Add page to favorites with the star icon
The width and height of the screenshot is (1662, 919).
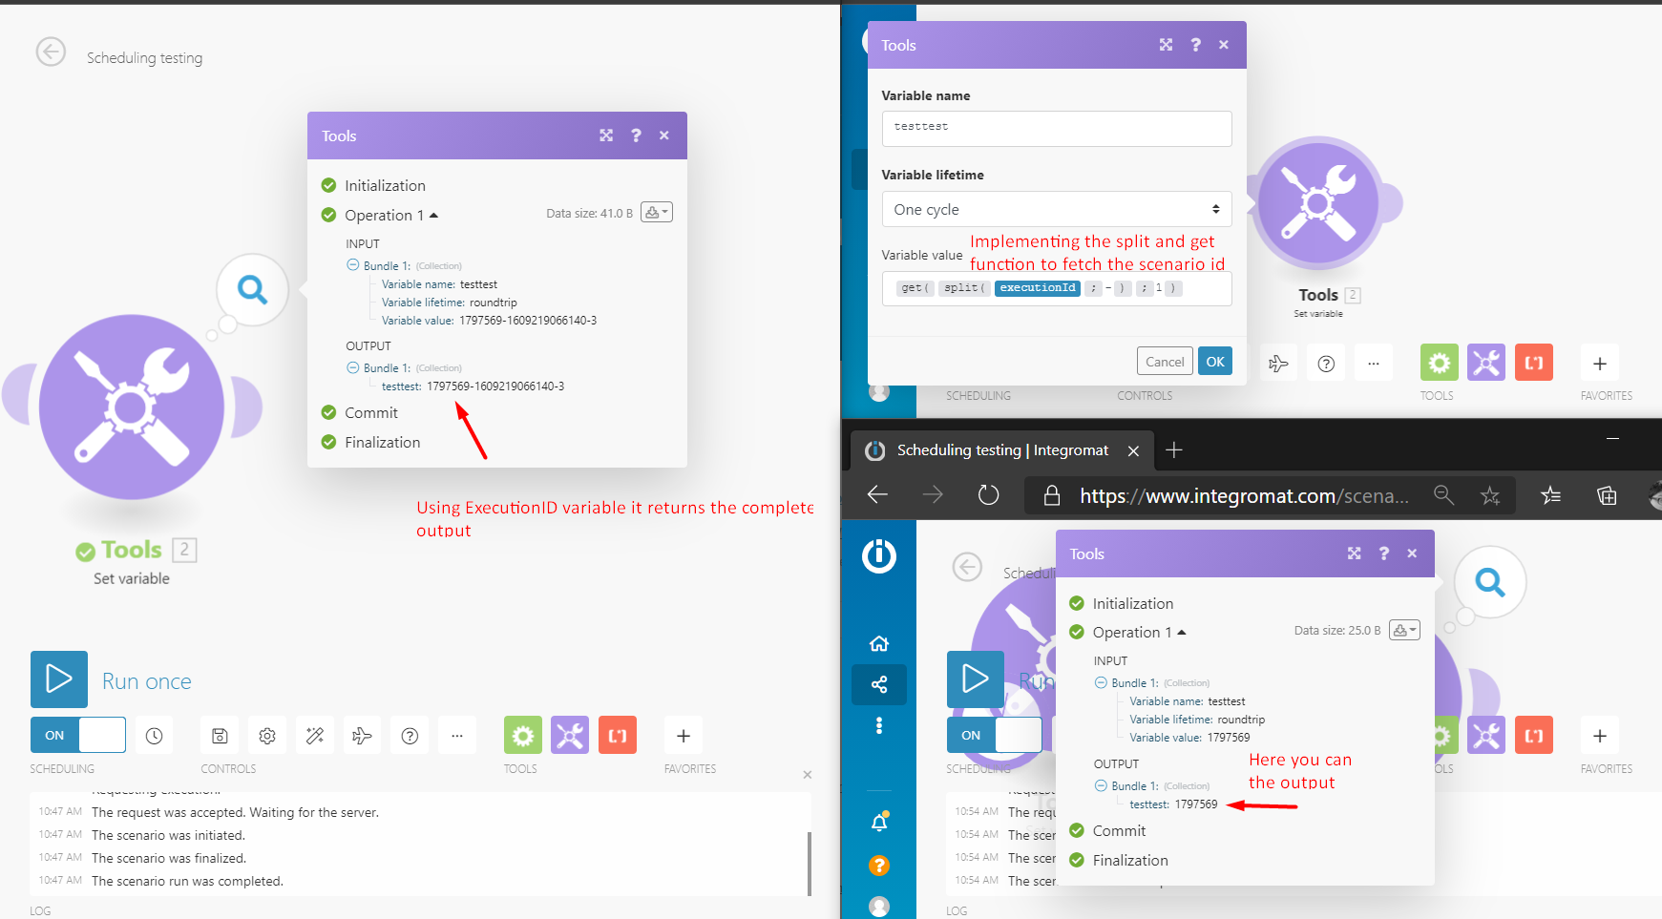[x=1490, y=495]
